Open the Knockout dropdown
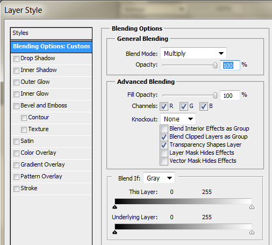The height and width of the screenshot is (245, 272). pos(178,119)
